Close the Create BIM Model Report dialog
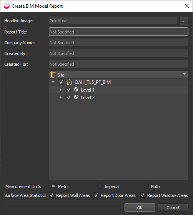This screenshot has width=193, height=215. click(x=187, y=6)
